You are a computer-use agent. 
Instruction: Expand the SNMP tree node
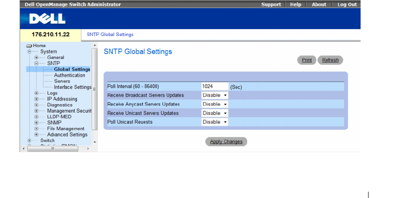36,123
